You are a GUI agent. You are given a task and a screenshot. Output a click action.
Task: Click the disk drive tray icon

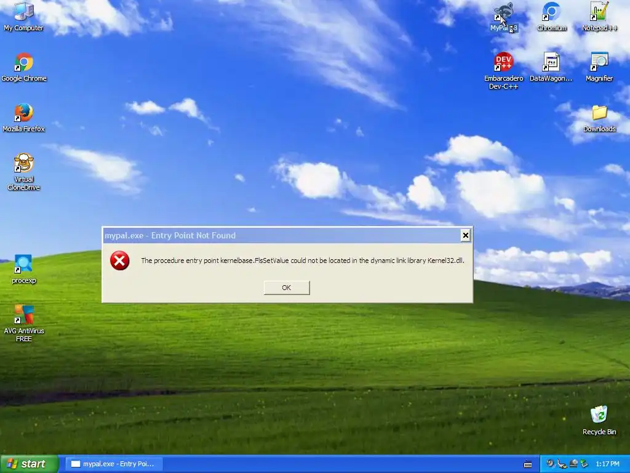coord(574,464)
